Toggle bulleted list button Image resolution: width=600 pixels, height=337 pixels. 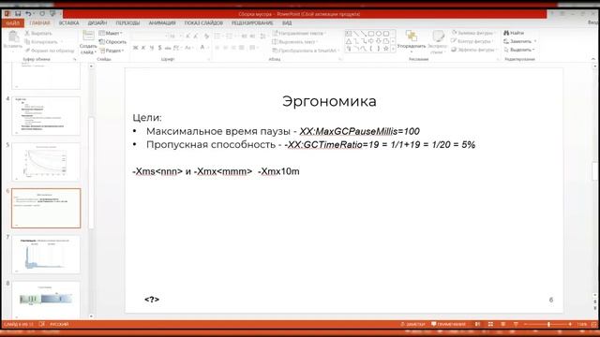(x=217, y=37)
